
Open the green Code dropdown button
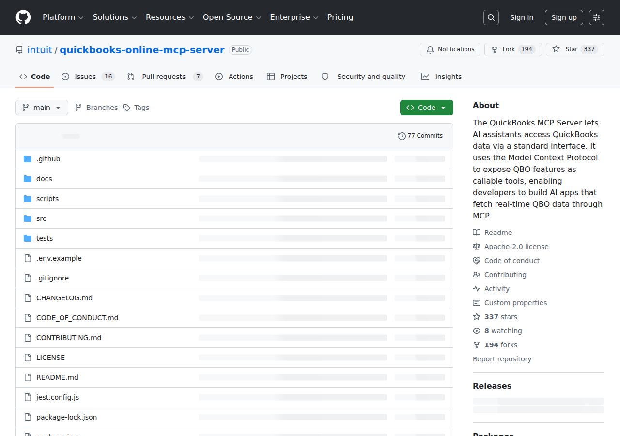coord(427,108)
